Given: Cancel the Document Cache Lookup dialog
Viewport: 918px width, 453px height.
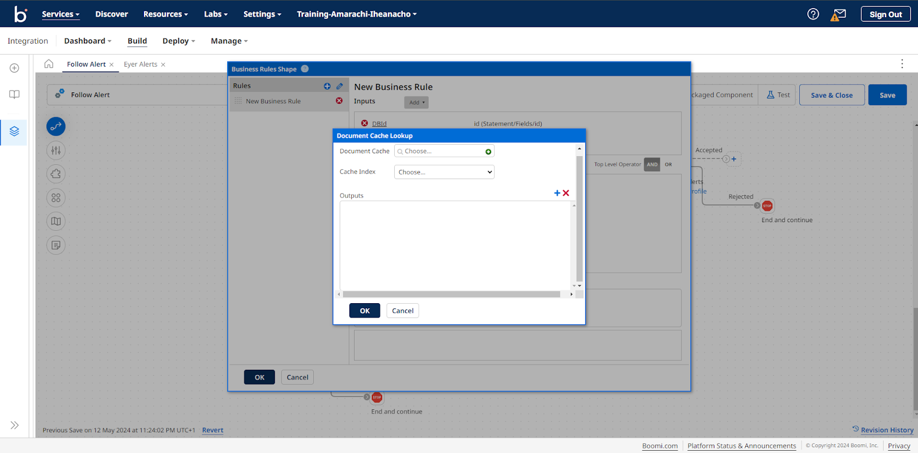Looking at the screenshot, I should tap(402, 311).
